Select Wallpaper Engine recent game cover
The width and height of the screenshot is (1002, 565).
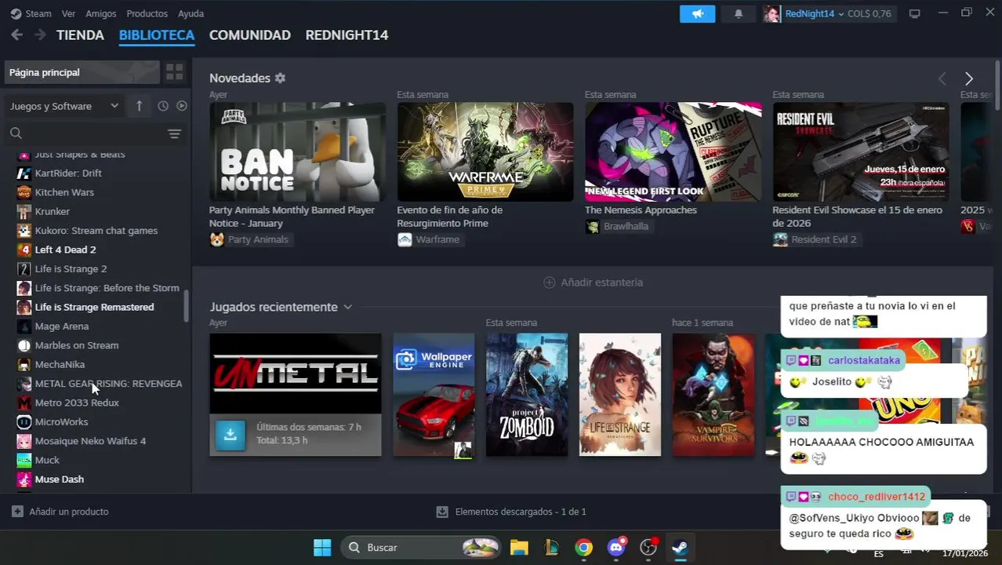(434, 395)
